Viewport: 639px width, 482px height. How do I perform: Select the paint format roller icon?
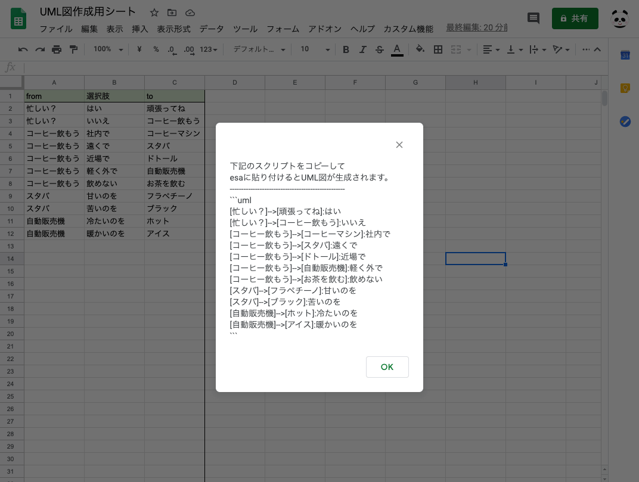73,49
